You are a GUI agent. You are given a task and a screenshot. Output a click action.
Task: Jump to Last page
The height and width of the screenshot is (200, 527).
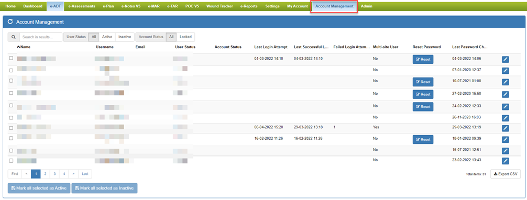pyautogui.click(x=85, y=174)
